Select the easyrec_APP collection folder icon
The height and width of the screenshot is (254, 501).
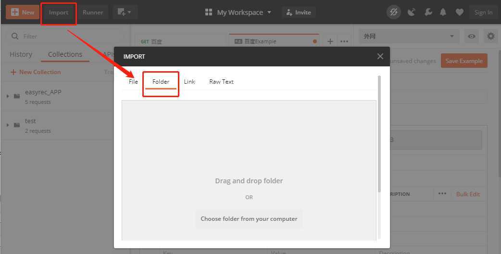17,96
